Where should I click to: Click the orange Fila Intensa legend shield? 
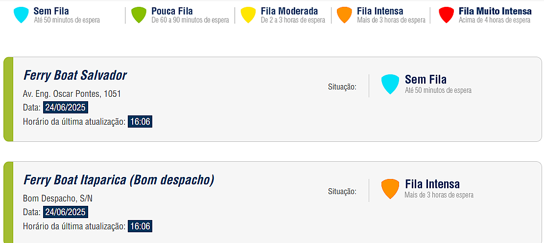point(344,15)
